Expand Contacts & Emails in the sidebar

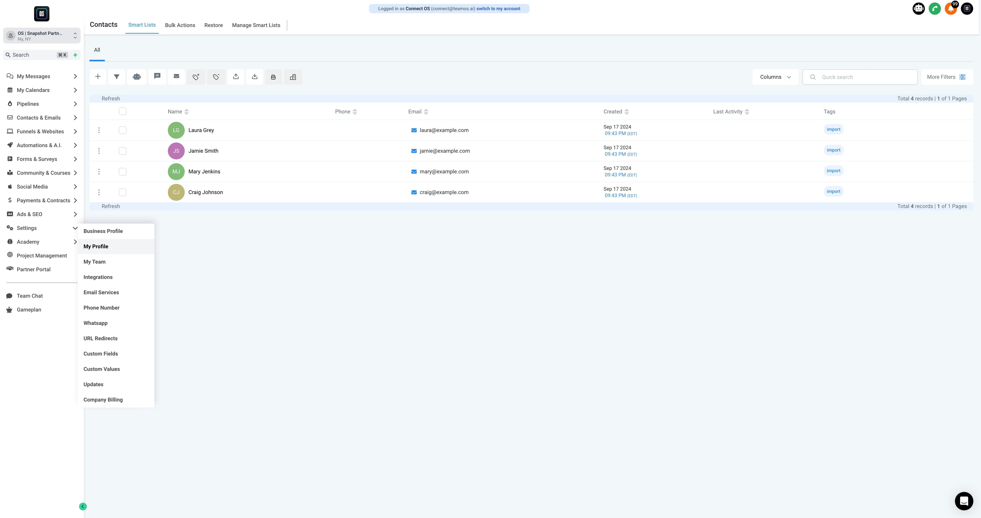[42, 118]
